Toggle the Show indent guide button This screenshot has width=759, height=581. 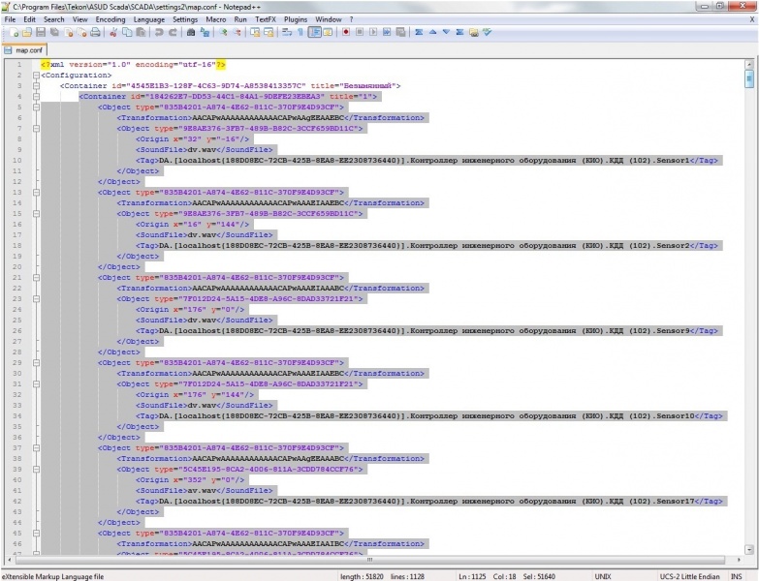(315, 32)
